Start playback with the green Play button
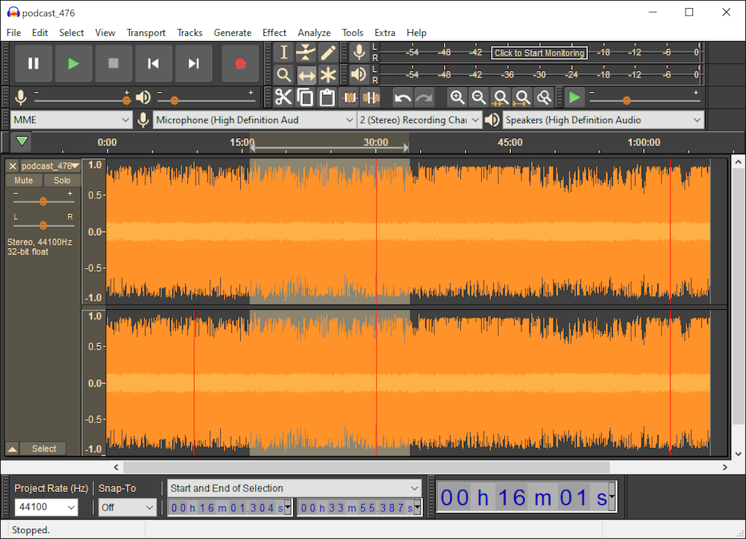Image resolution: width=746 pixels, height=539 pixels. point(73,63)
